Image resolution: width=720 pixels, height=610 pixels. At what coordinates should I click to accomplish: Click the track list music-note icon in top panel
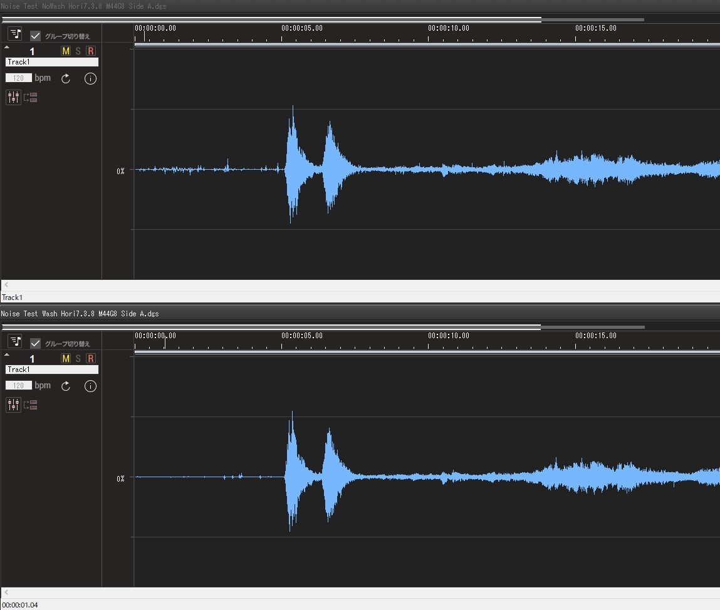click(x=15, y=34)
